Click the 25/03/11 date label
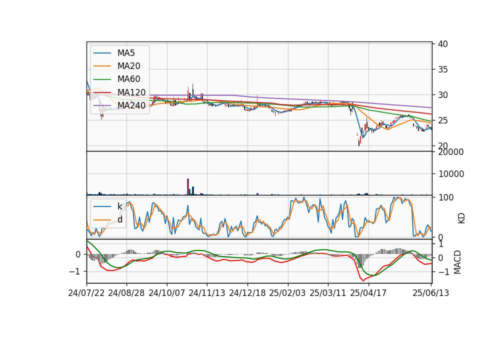This screenshot has width=480, height=345. coord(328,293)
